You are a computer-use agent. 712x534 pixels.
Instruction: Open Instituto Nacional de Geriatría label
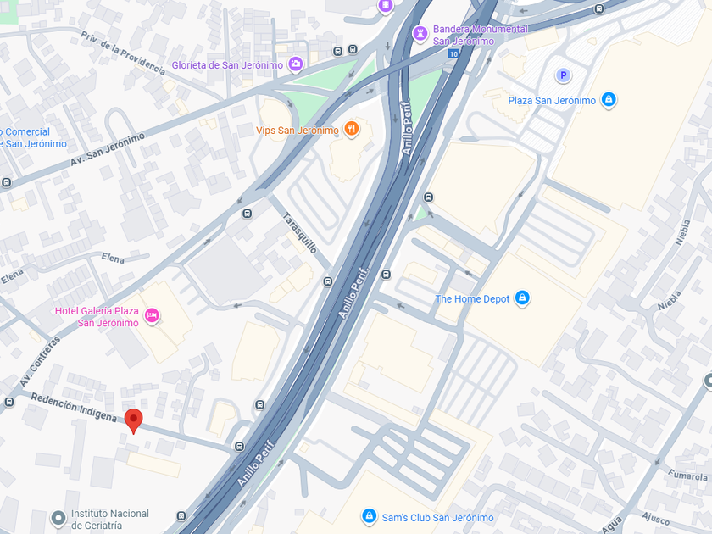tap(110, 519)
